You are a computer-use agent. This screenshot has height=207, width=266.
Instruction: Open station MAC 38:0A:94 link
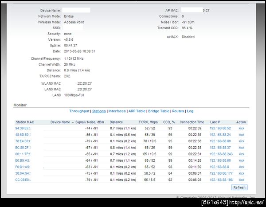(x=23, y=173)
